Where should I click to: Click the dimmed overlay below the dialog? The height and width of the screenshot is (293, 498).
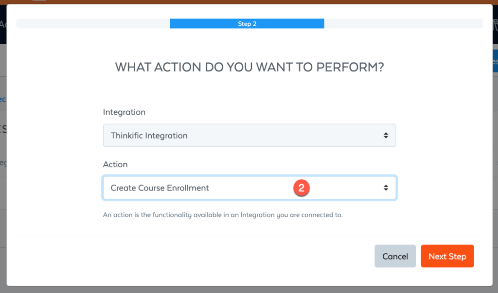point(249,290)
